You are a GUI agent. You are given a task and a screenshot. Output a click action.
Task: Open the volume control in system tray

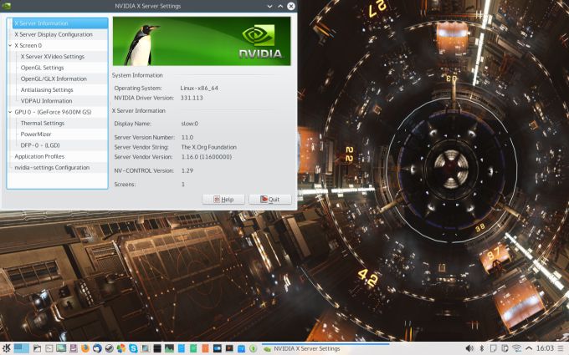[x=469, y=348]
